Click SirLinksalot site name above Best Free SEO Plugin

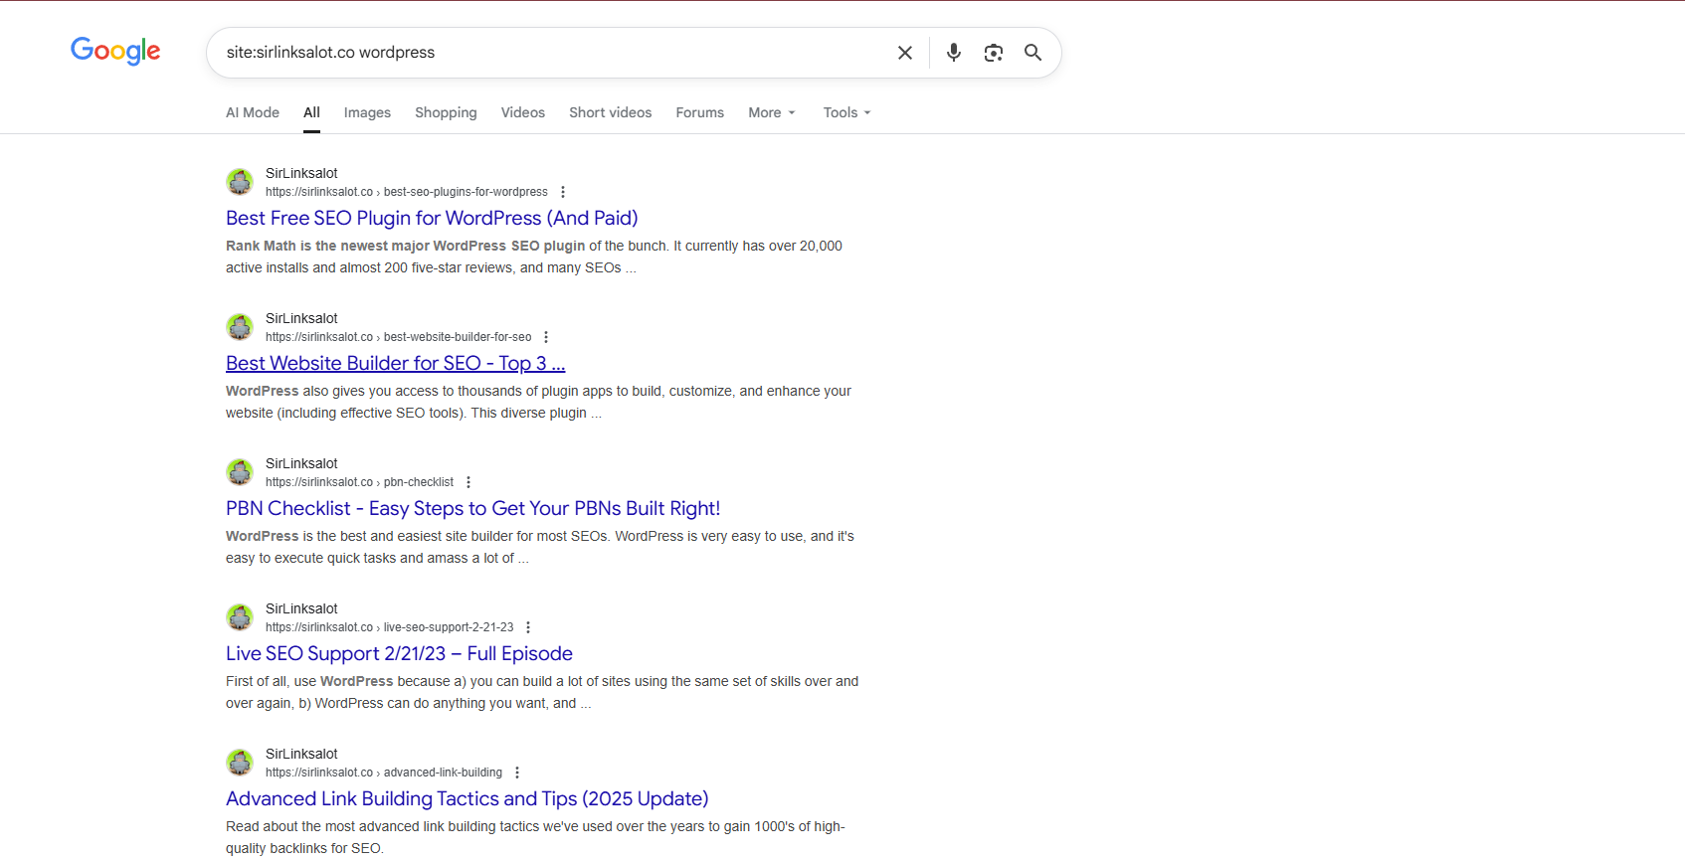(301, 173)
